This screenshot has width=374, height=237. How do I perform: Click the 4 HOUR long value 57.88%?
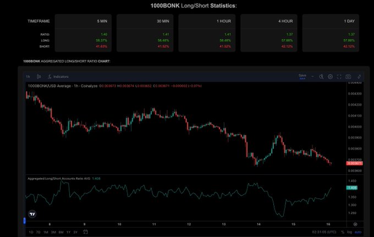[287, 40]
